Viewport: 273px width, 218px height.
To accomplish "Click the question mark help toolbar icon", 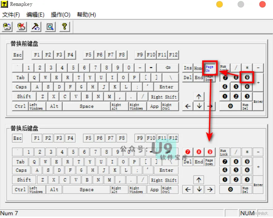I will click(65, 27).
